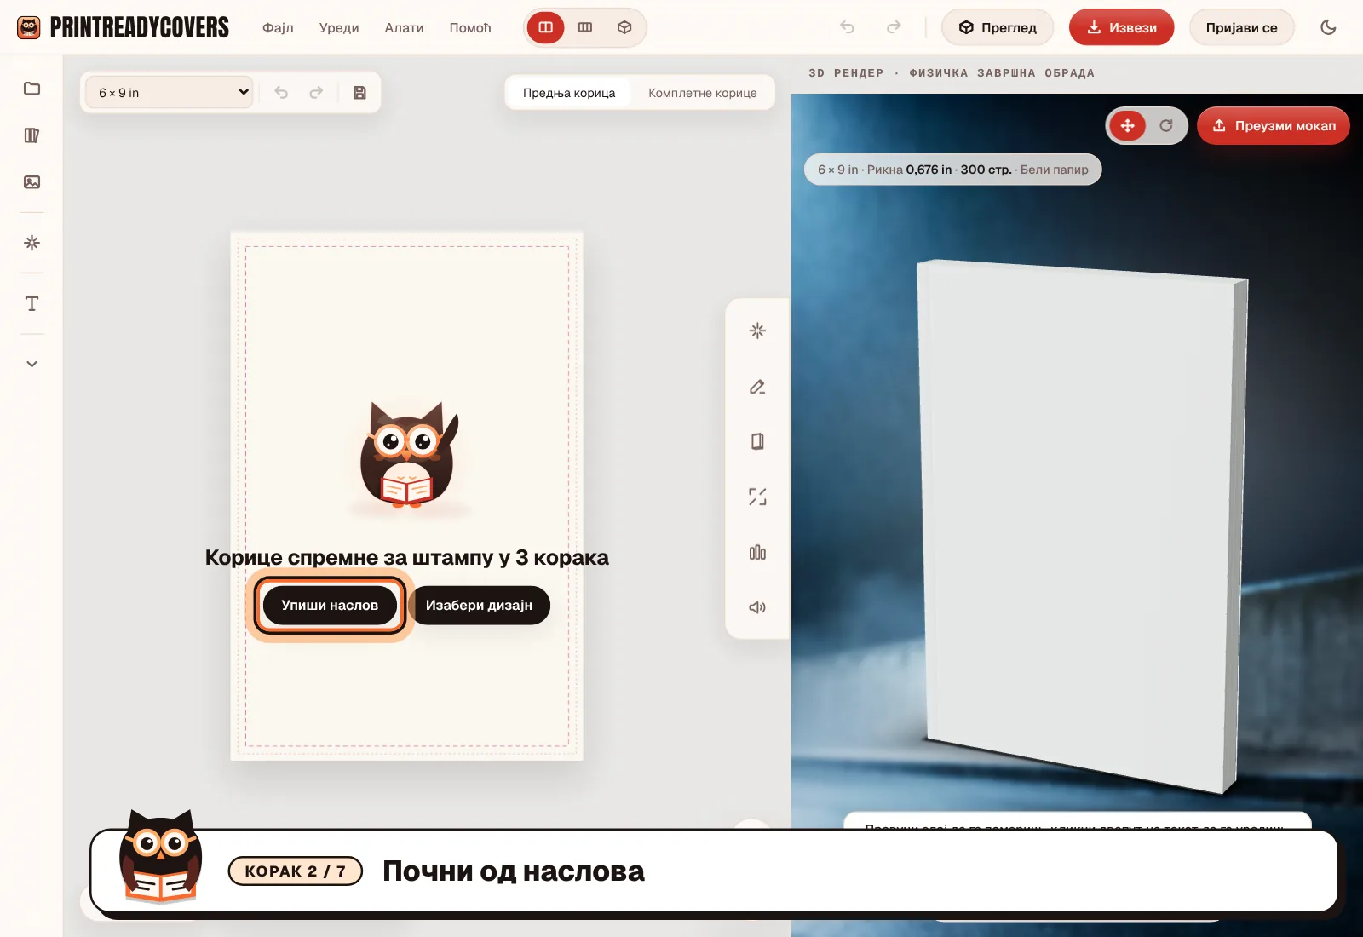Open the Помоћ menu
Viewport: 1363px width, 937px height.
[470, 27]
